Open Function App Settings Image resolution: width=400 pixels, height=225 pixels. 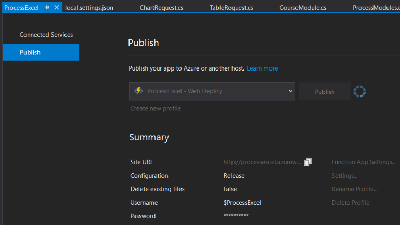tap(364, 162)
